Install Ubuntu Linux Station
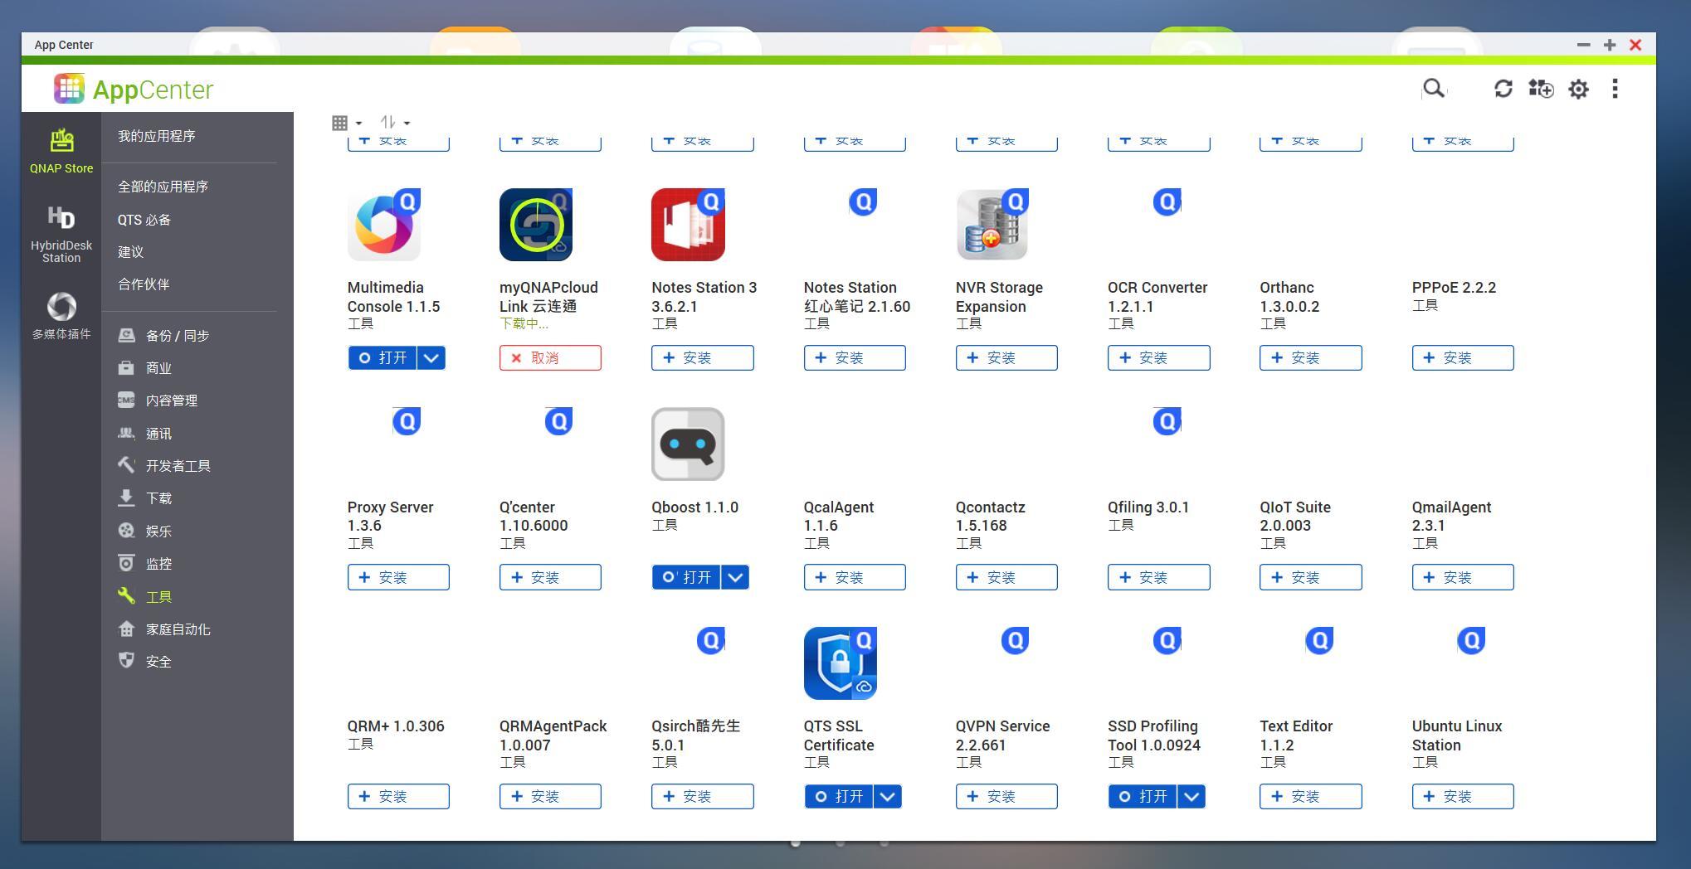The width and height of the screenshot is (1691, 869). (x=1462, y=797)
